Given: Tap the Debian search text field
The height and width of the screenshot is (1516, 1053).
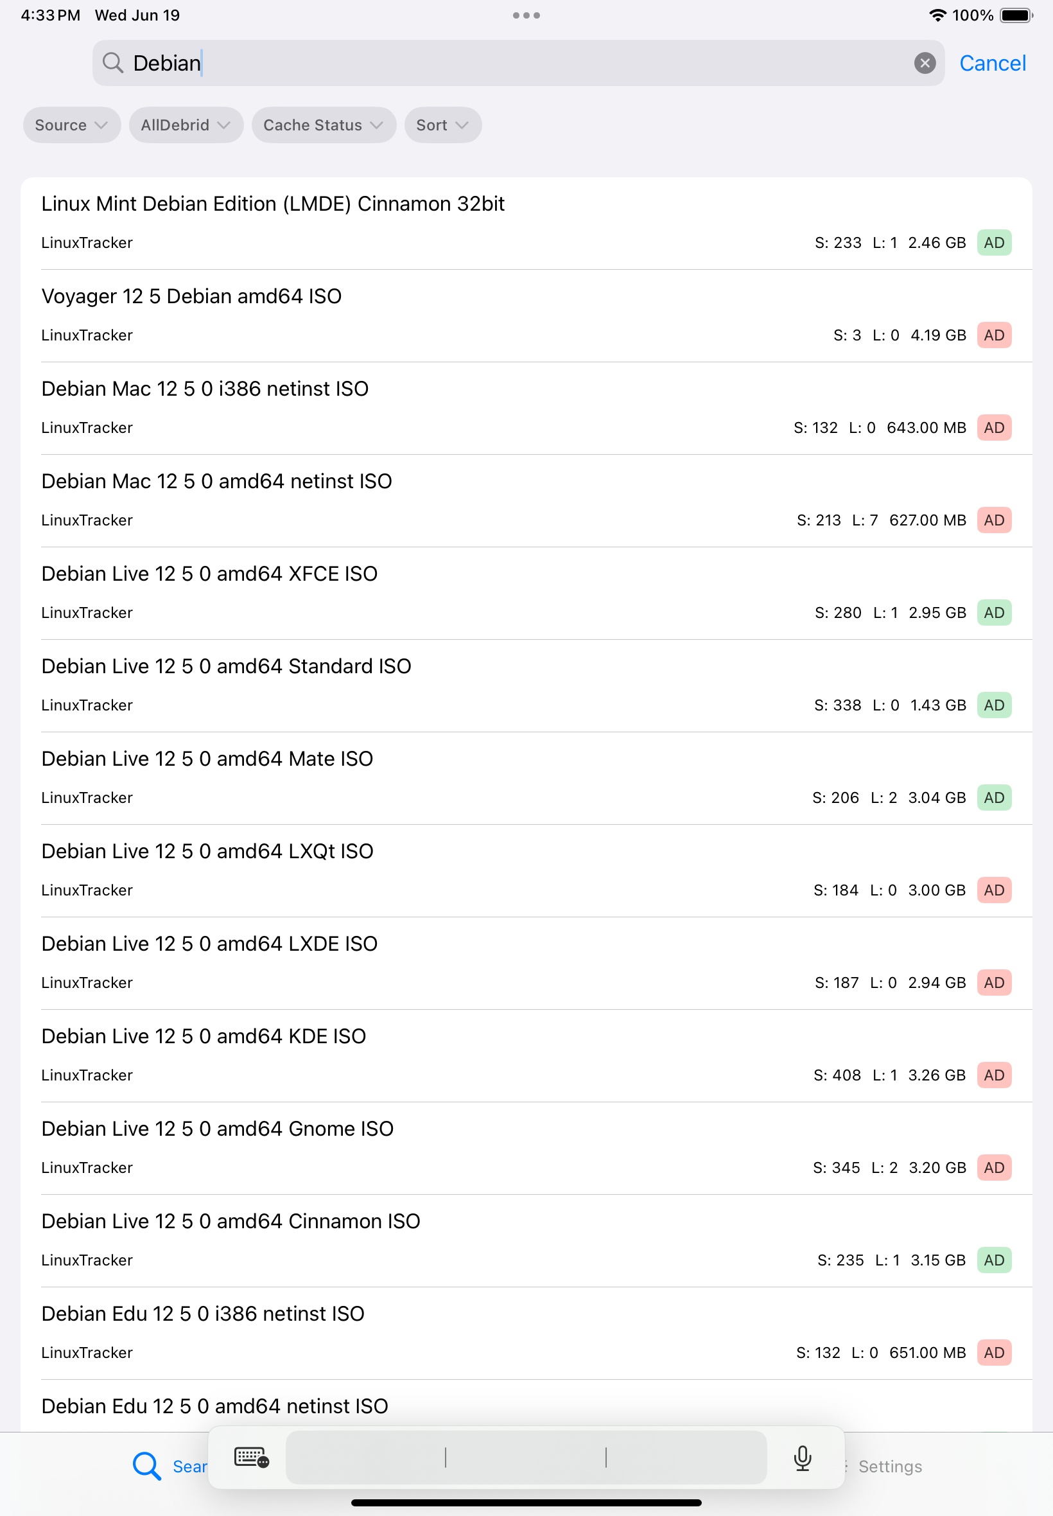Looking at the screenshot, I should point(462,64).
